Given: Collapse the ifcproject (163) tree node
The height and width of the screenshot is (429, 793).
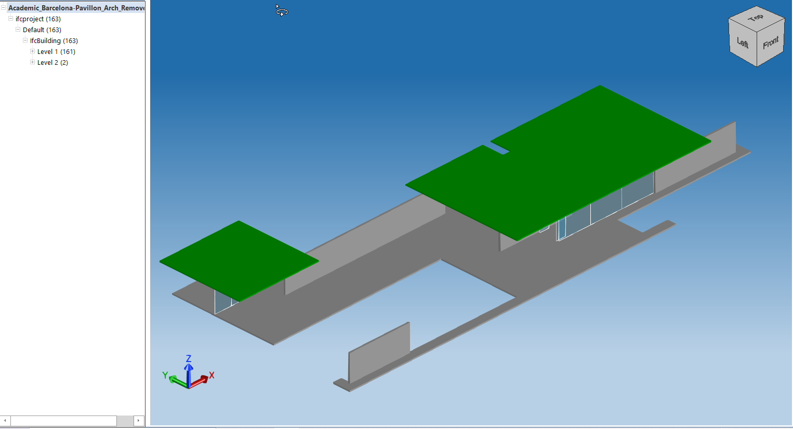Looking at the screenshot, I should point(10,19).
